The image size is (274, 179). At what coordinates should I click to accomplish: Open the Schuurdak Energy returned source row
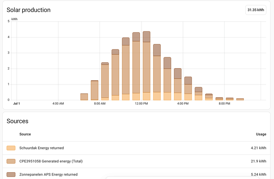(x=136, y=148)
